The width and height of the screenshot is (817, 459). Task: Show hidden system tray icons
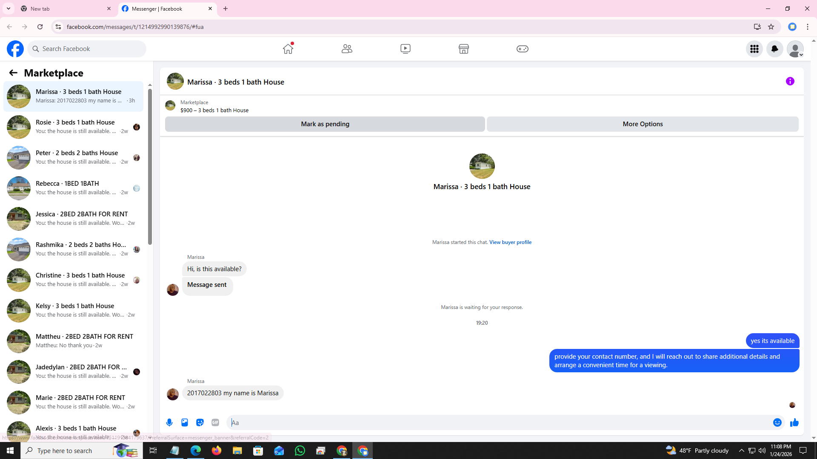click(x=741, y=450)
